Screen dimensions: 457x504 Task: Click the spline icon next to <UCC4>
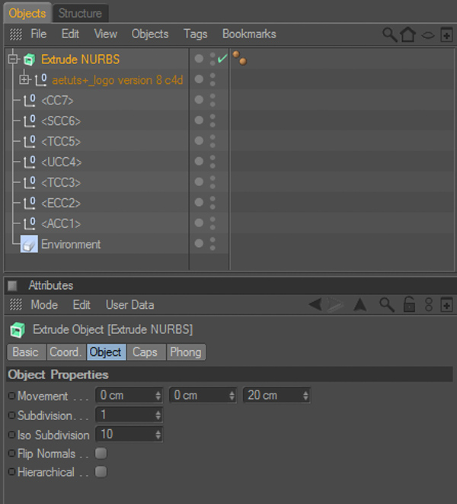coord(30,162)
